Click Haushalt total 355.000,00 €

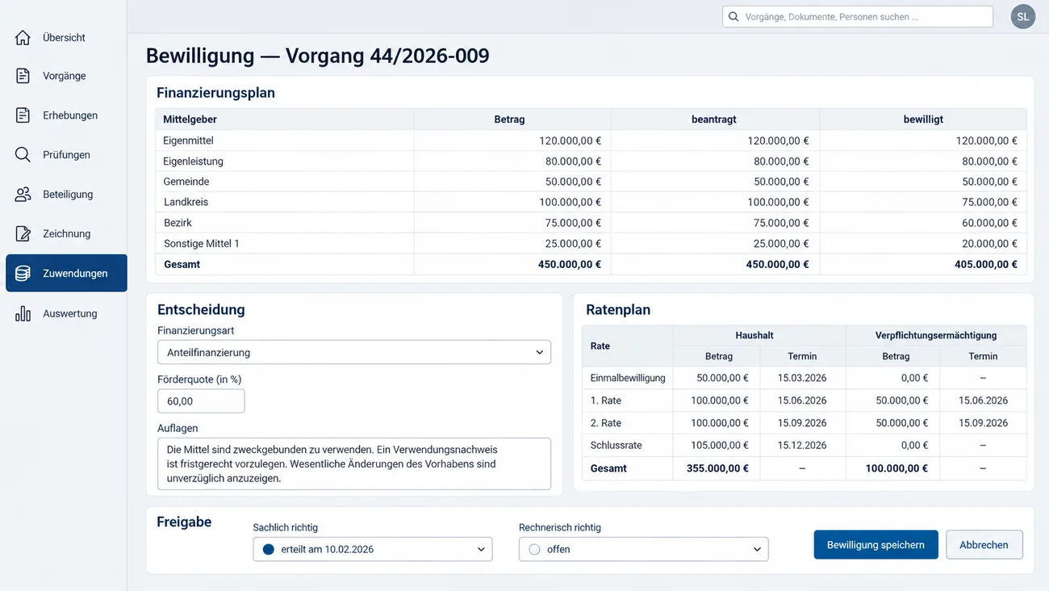click(x=717, y=468)
